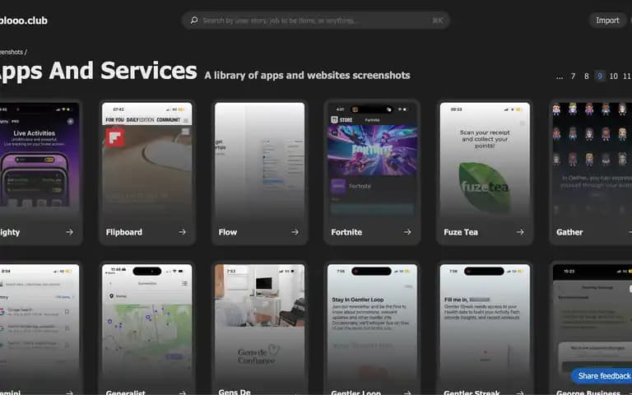632x395 pixels.
Task: Expand earlier pages via the ellipsis
Action: coord(560,77)
